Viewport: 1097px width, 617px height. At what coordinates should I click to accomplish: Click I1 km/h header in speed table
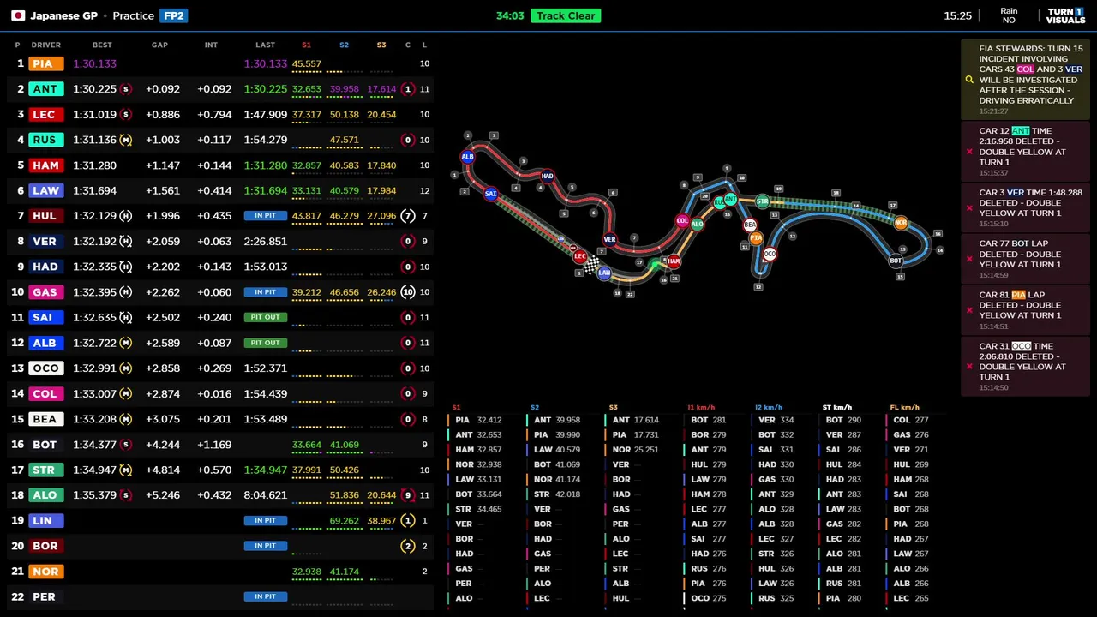pos(701,408)
